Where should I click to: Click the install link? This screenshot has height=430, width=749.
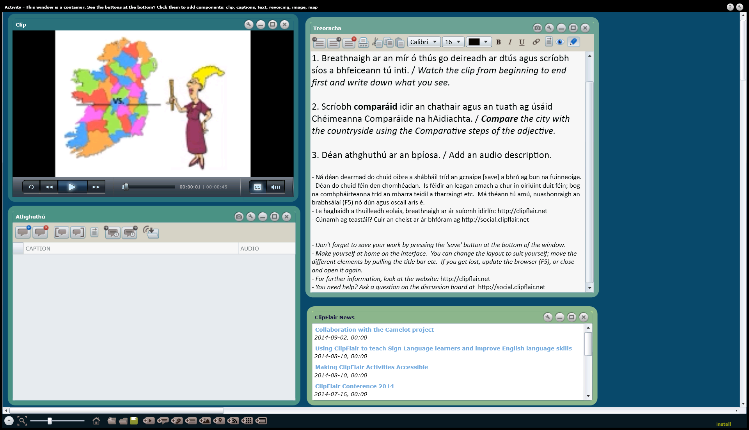pos(723,424)
